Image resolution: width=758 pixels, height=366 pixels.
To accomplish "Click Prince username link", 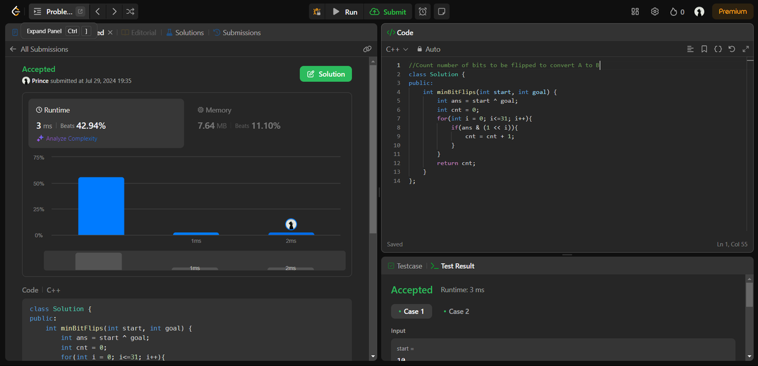I will click(x=40, y=81).
